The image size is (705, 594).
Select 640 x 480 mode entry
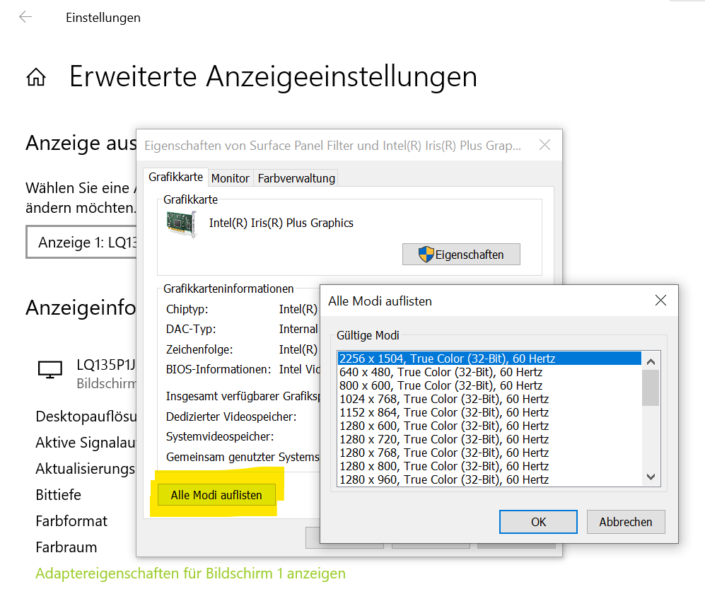coord(489,373)
